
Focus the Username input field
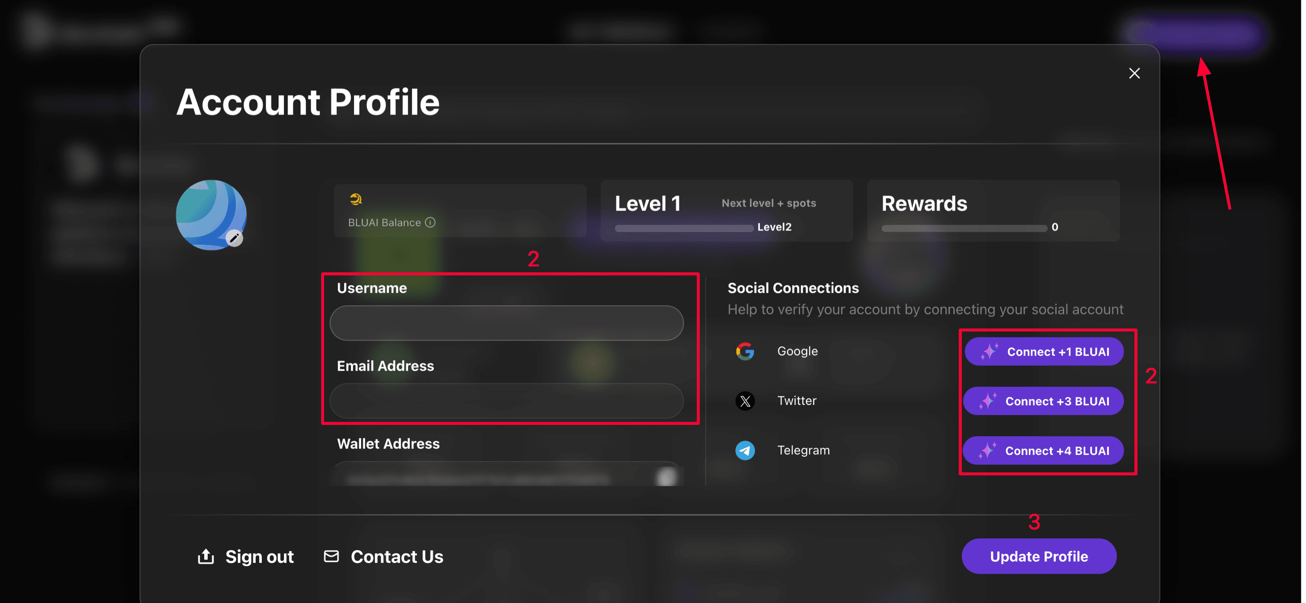(506, 323)
